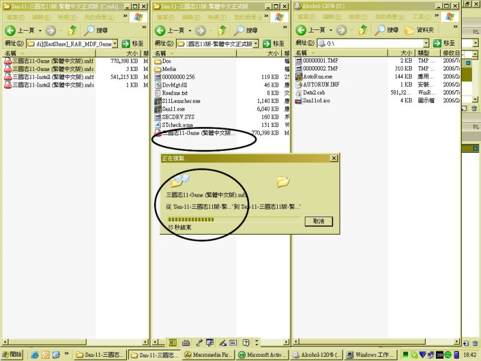Click Up folder icon in G:\ window
481x361 pixels.
[x=363, y=30]
